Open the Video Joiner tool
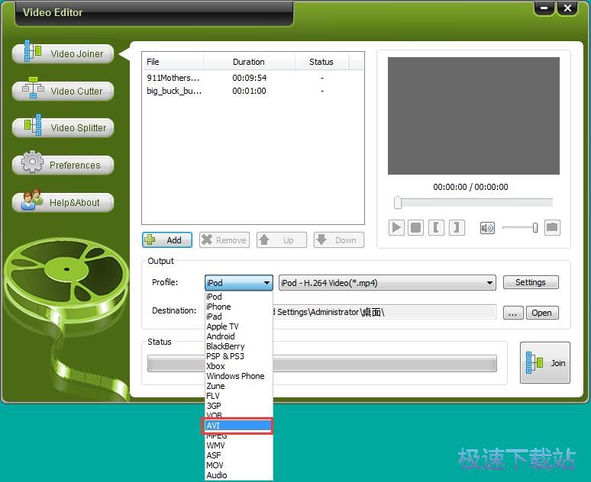Screen dimensions: 591x482 [x=63, y=54]
